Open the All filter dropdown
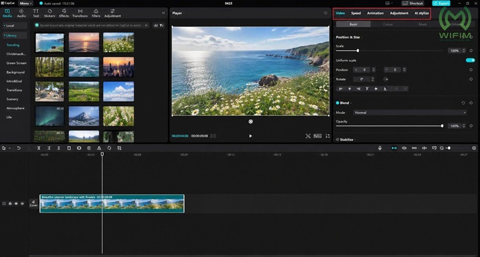The image size is (480, 257). click(x=158, y=25)
